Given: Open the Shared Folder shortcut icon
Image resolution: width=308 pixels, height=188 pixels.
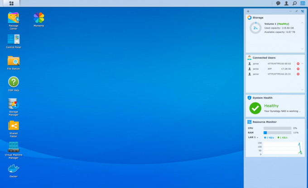Looking at the screenshot, I should pos(13,126).
